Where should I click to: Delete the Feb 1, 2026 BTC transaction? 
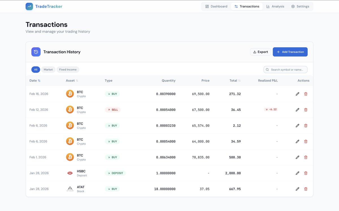pyautogui.click(x=306, y=157)
